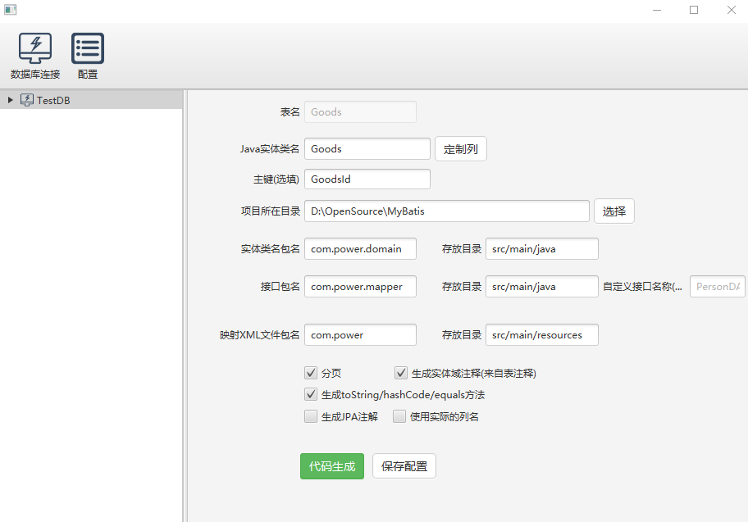This screenshot has height=522, width=748.
Task: Select the GoodsId primary key field
Action: pyautogui.click(x=367, y=179)
